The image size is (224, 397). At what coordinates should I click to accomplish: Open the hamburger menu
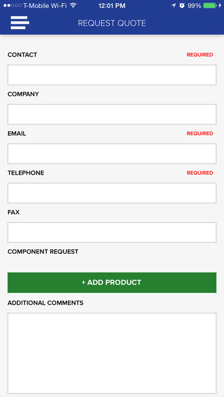(x=20, y=23)
